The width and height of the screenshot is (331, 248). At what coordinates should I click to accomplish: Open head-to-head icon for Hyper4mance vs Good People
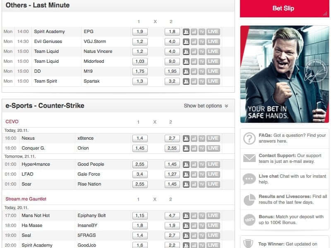(186, 164)
